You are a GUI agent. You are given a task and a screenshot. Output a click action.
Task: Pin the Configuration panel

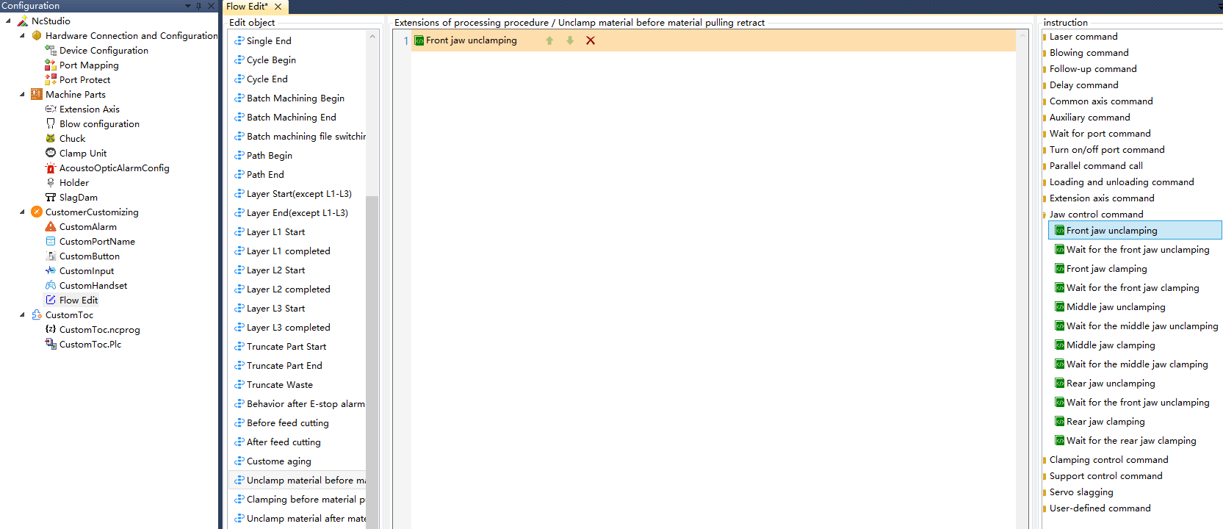[x=198, y=6]
